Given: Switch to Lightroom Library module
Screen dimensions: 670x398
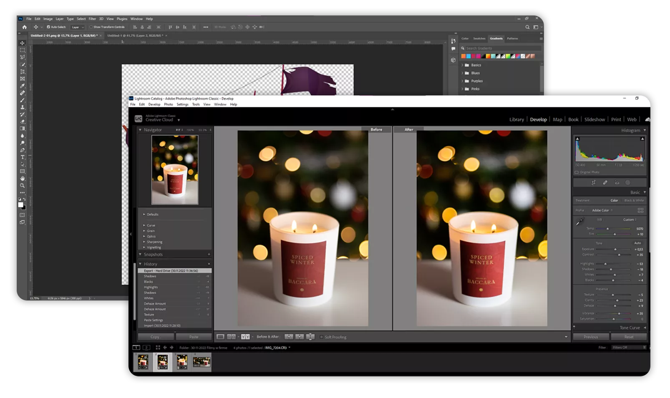Looking at the screenshot, I should (516, 120).
